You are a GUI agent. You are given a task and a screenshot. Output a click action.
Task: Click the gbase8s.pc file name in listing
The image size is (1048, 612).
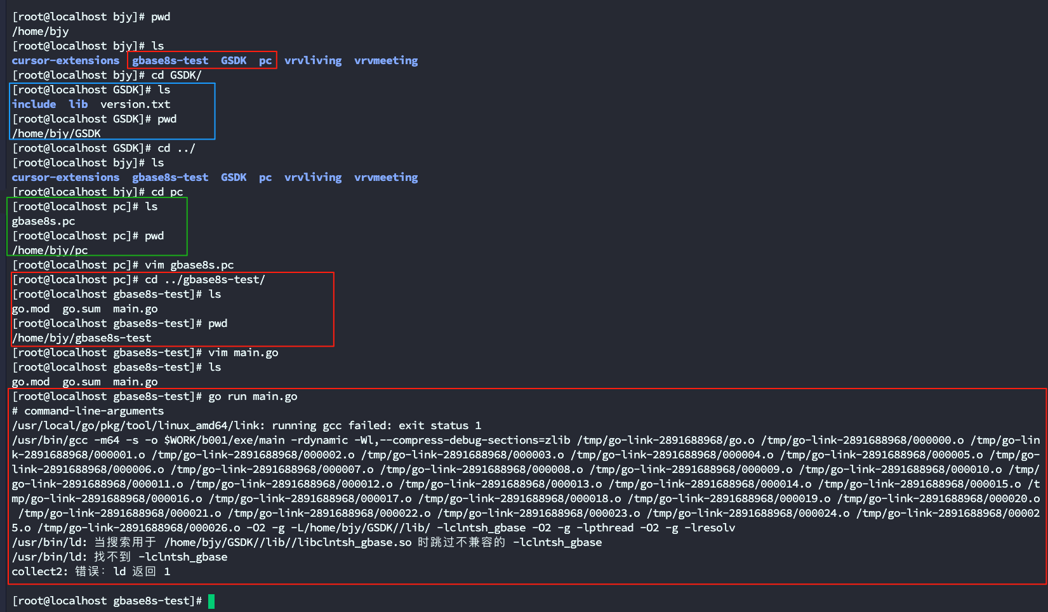click(x=43, y=221)
